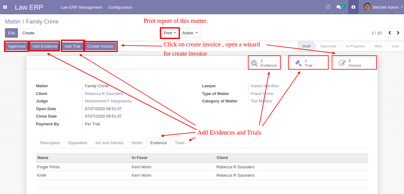Click the gift box icon

pyautogui.click(x=353, y=7)
